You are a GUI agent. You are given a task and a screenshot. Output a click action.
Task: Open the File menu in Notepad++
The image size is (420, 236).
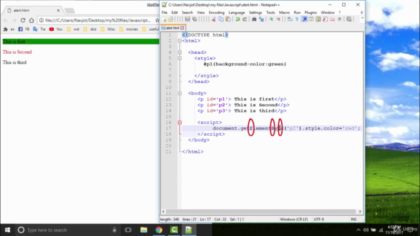(x=165, y=12)
